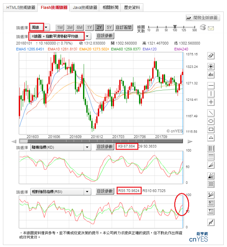Select the vertical parallel lines tool
The image size is (227, 247).
(x=211, y=148)
